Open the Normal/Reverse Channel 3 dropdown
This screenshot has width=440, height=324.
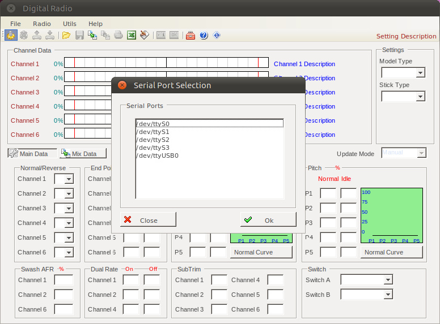[x=64, y=209]
